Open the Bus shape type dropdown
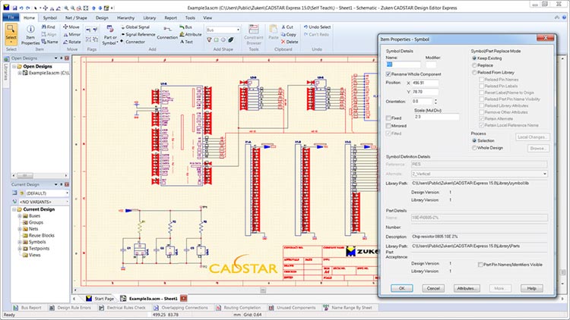The height and width of the screenshot is (320, 570). 238,30
